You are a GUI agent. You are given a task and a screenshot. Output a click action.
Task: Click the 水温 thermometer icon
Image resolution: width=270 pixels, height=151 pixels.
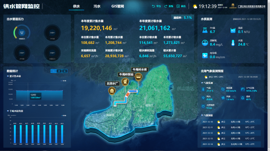(x=233, y=43)
